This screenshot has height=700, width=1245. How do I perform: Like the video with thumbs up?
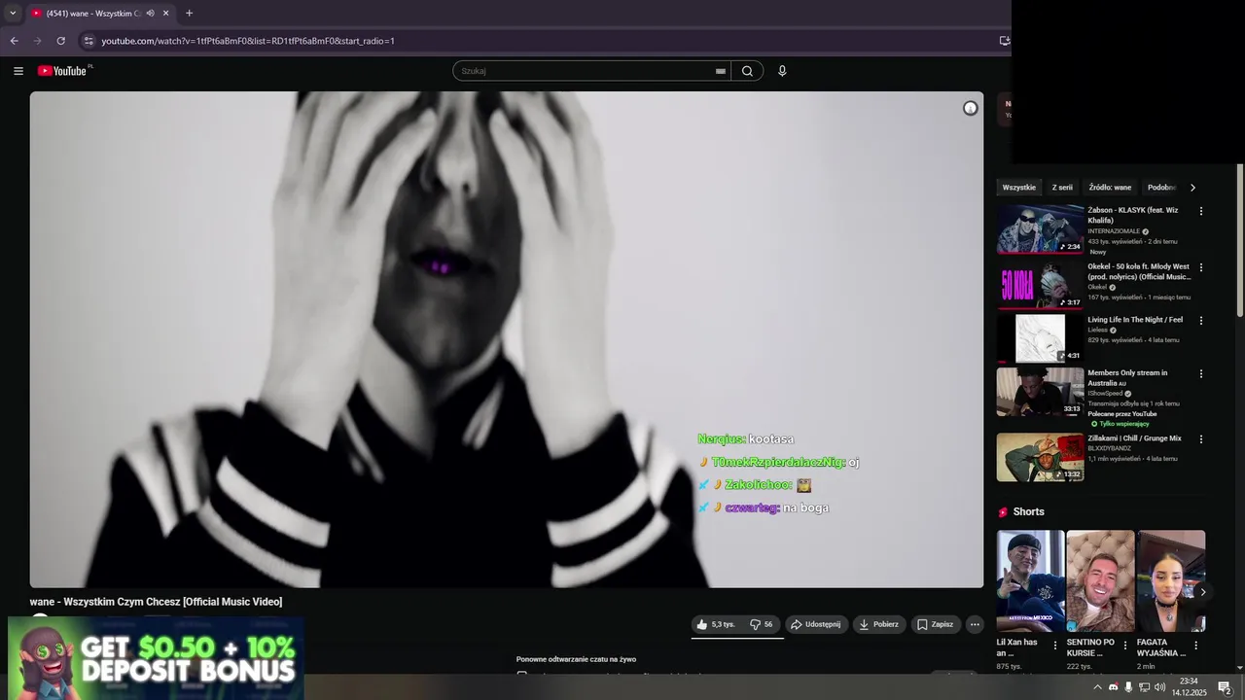(715, 624)
